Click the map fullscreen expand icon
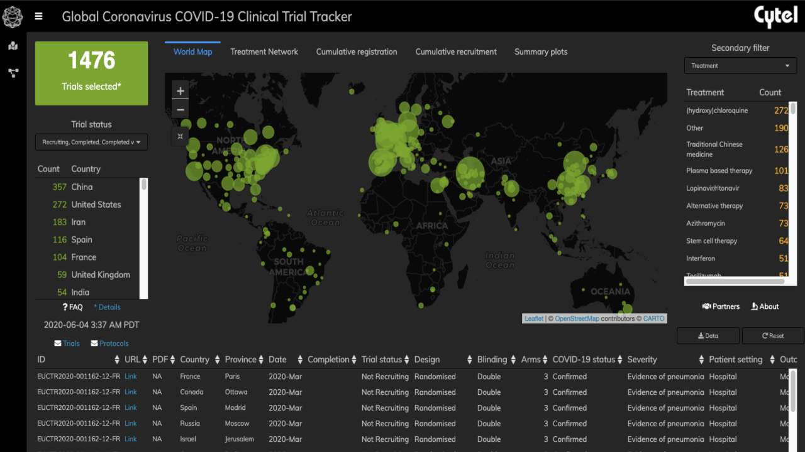This screenshot has width=805, height=452. (x=180, y=136)
